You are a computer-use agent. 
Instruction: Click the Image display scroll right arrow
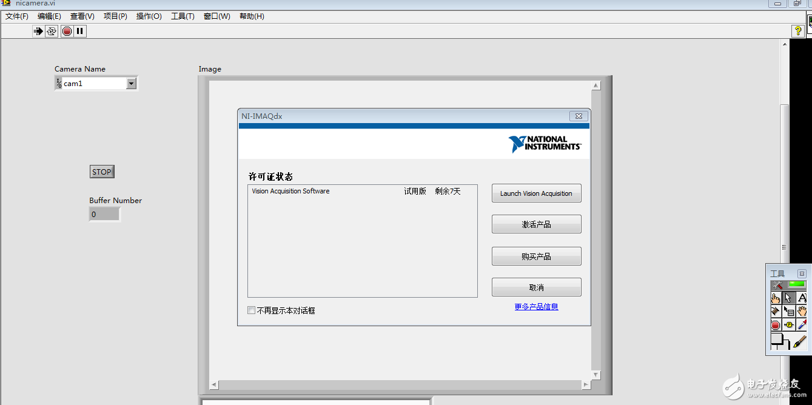coord(586,385)
